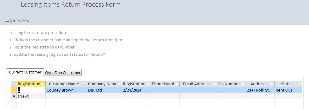The image size is (309, 109).
Task: Click the Registration ID field containing 1
Action: [x=31, y=90]
